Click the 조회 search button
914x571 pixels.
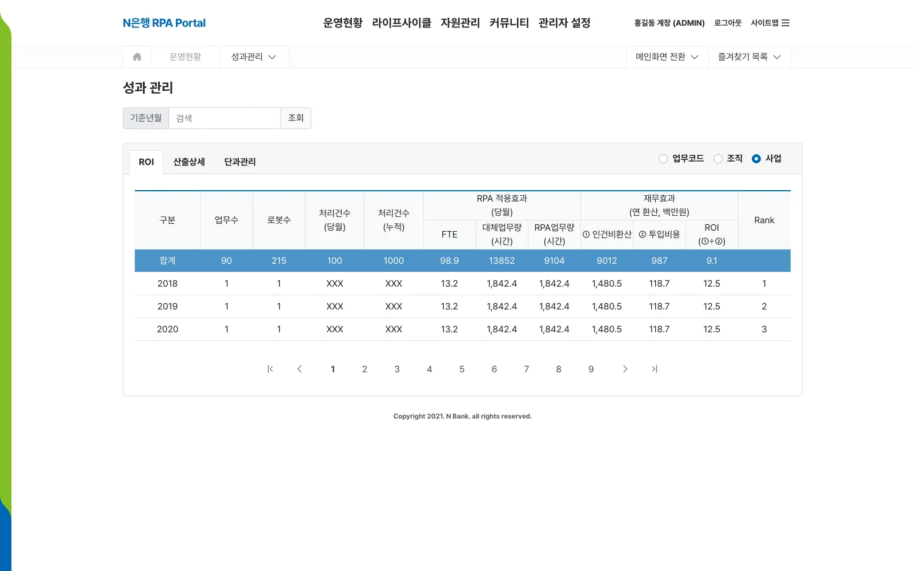click(x=296, y=118)
